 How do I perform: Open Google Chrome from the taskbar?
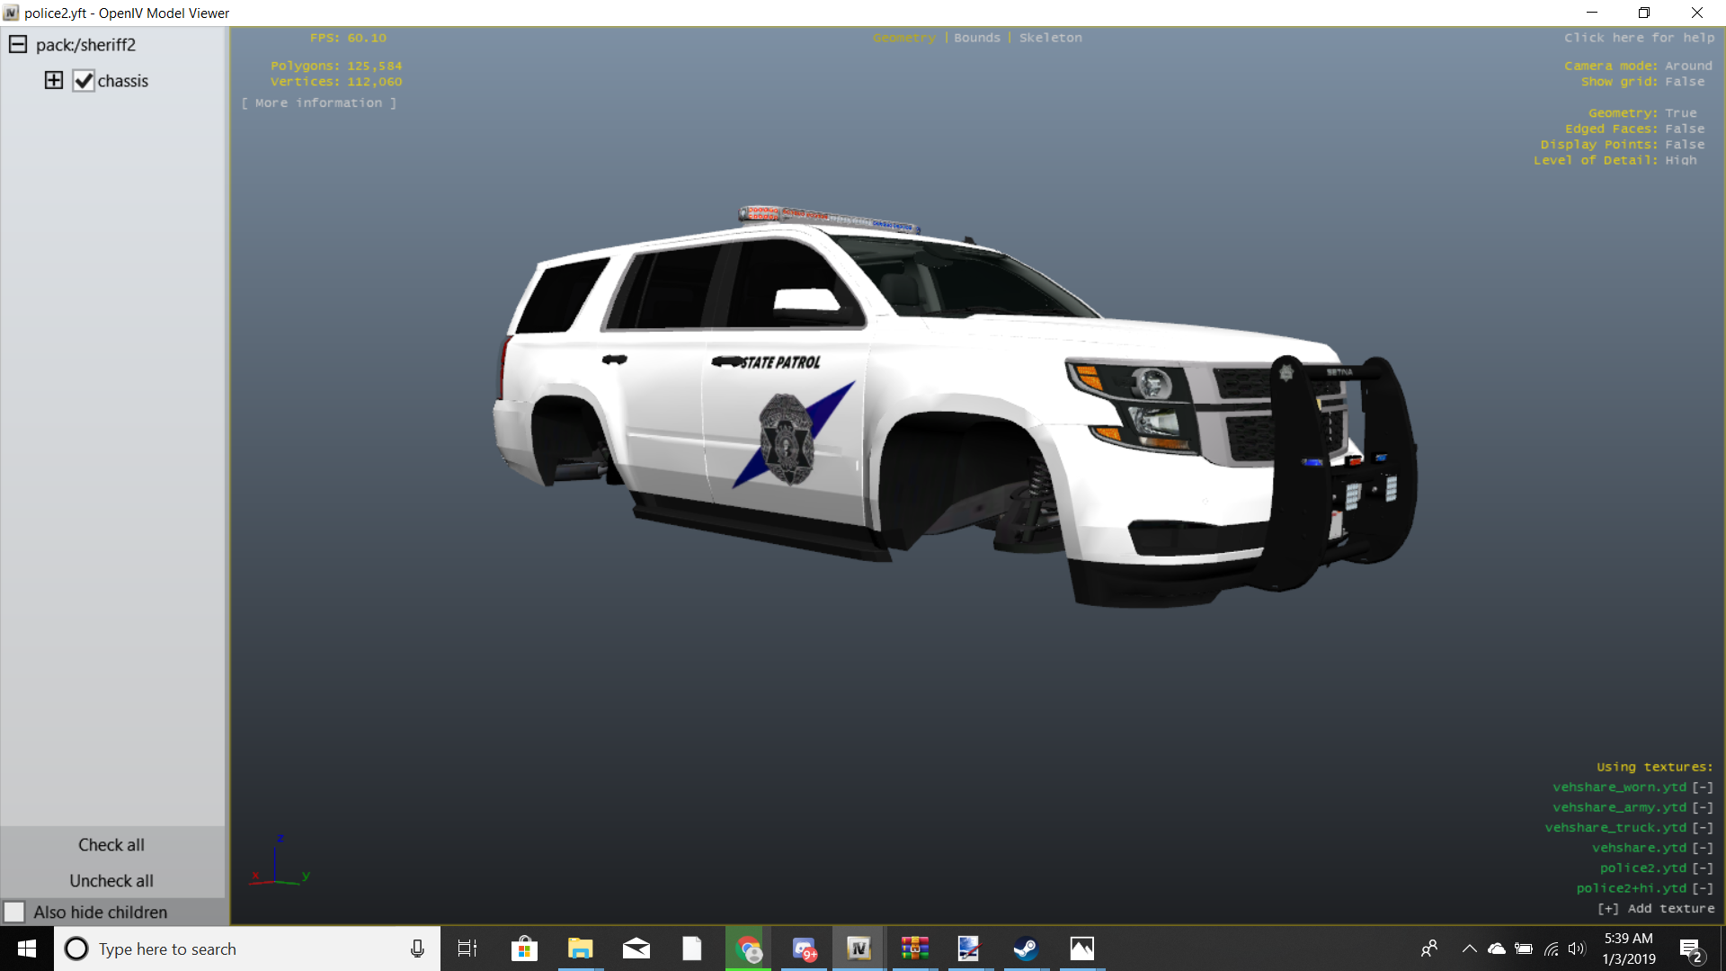[748, 949]
